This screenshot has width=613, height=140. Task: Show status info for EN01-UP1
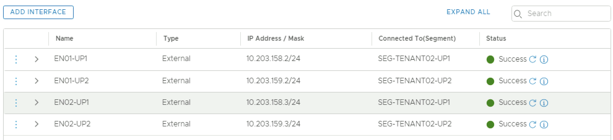point(544,60)
